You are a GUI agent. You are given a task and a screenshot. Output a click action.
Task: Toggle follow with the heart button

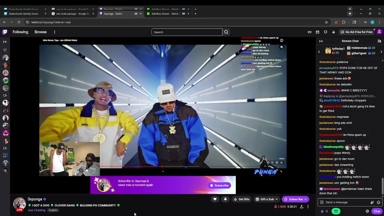tap(215, 199)
